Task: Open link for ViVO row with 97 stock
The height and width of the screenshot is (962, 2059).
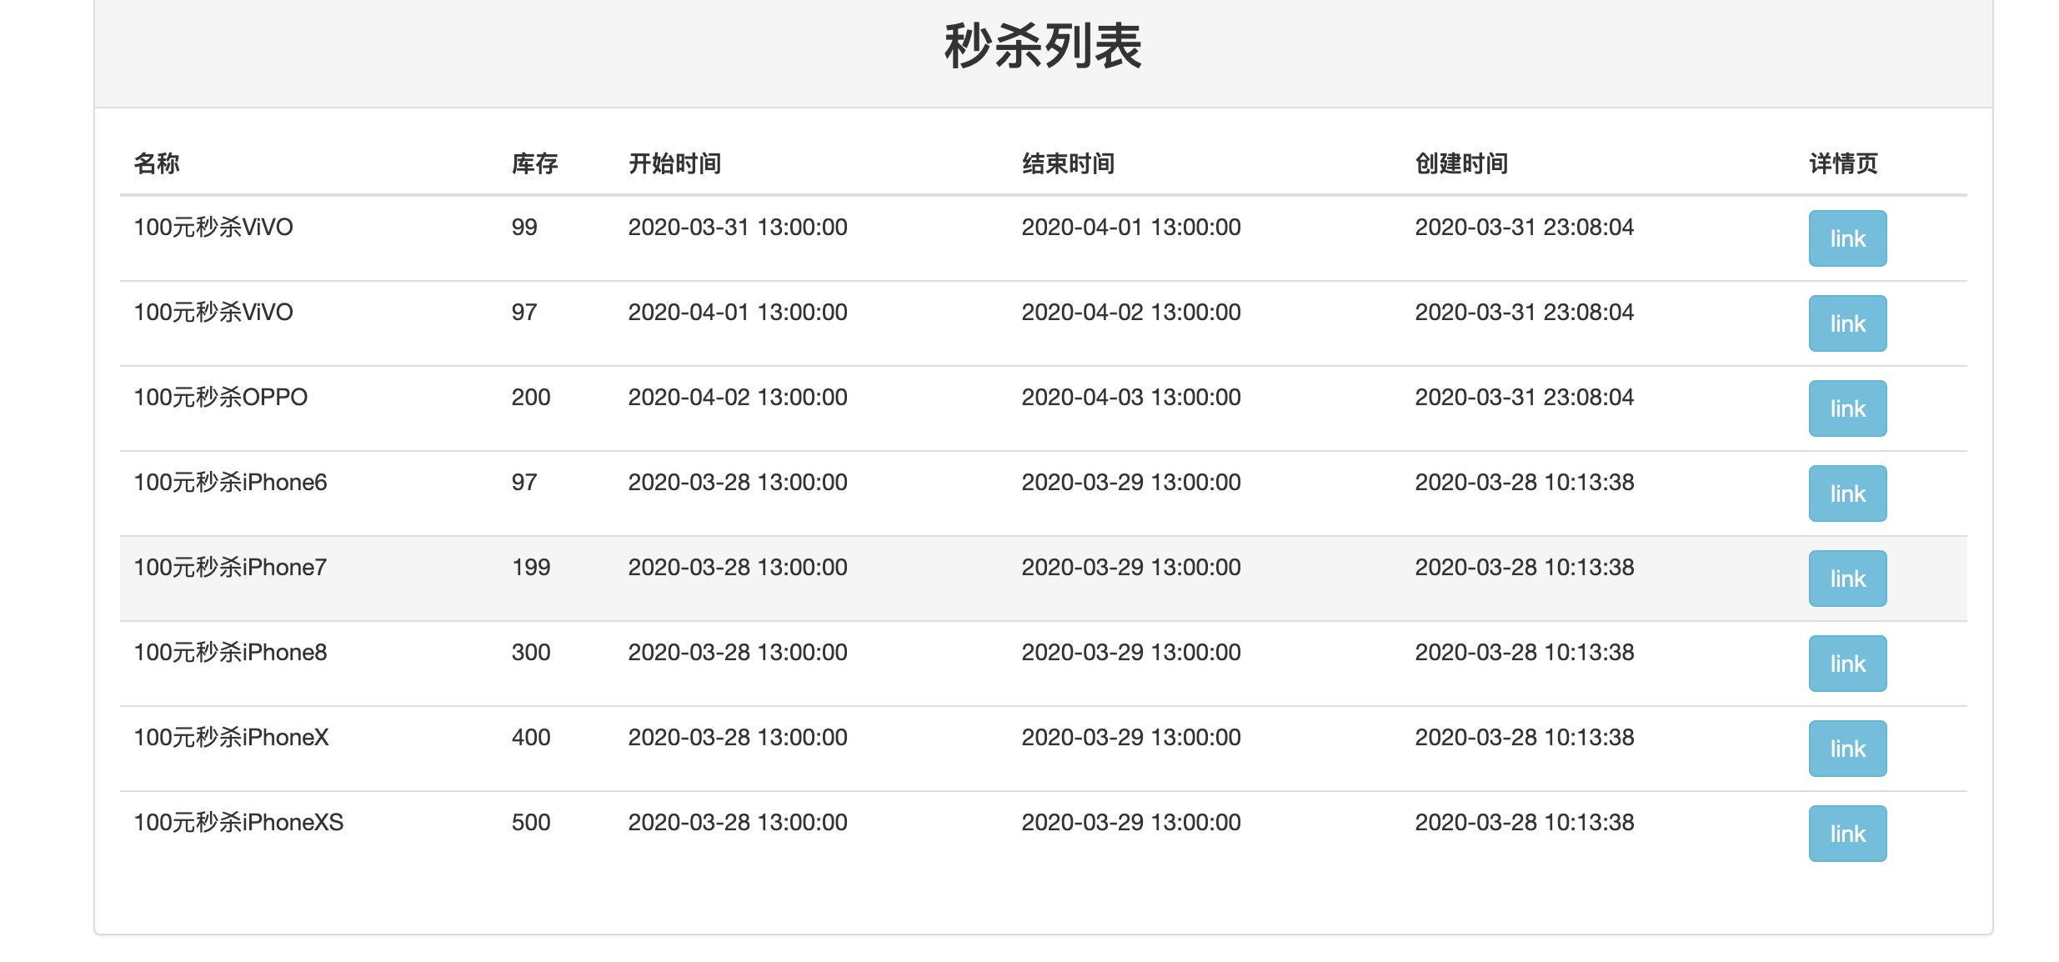Action: coord(1846,323)
